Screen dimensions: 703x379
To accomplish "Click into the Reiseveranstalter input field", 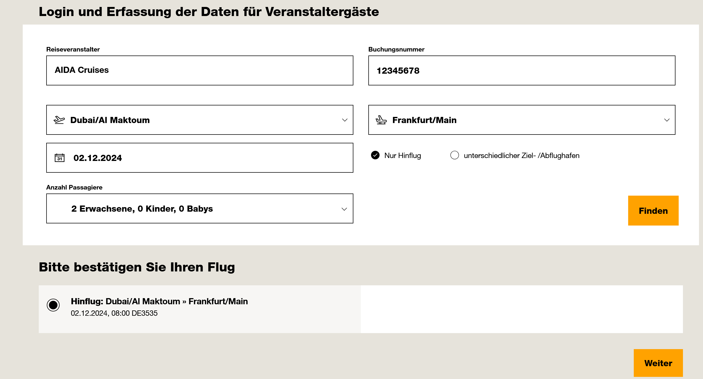I will click(x=199, y=70).
